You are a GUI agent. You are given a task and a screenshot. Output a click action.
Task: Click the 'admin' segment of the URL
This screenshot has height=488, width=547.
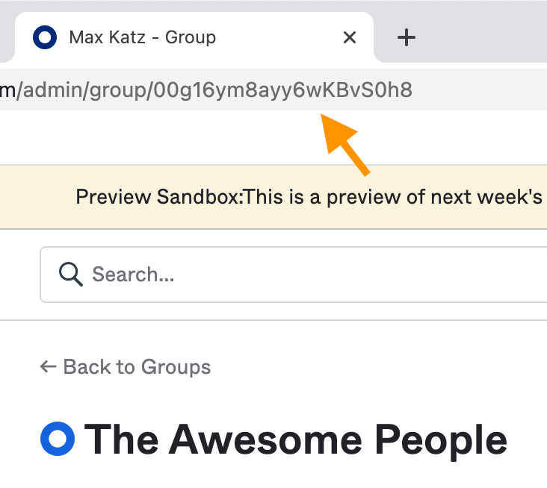(55, 90)
